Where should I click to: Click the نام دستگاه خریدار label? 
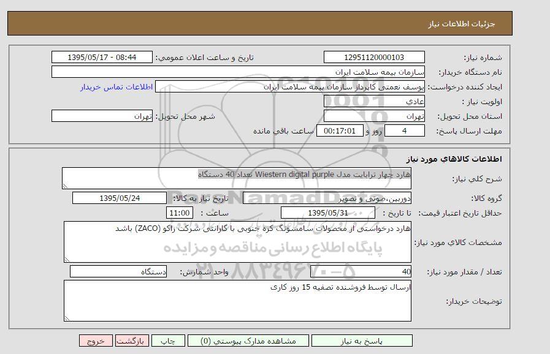click(x=470, y=72)
